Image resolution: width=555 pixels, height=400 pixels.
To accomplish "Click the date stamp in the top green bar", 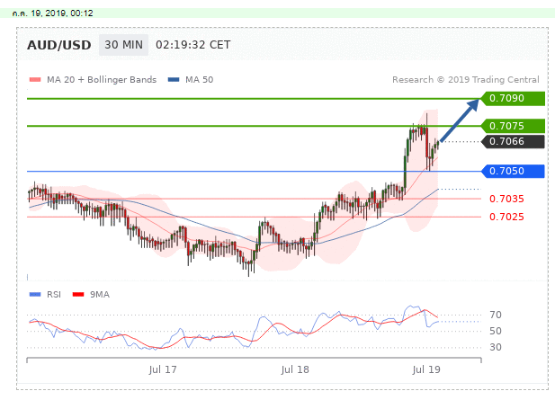I will pos(52,13).
